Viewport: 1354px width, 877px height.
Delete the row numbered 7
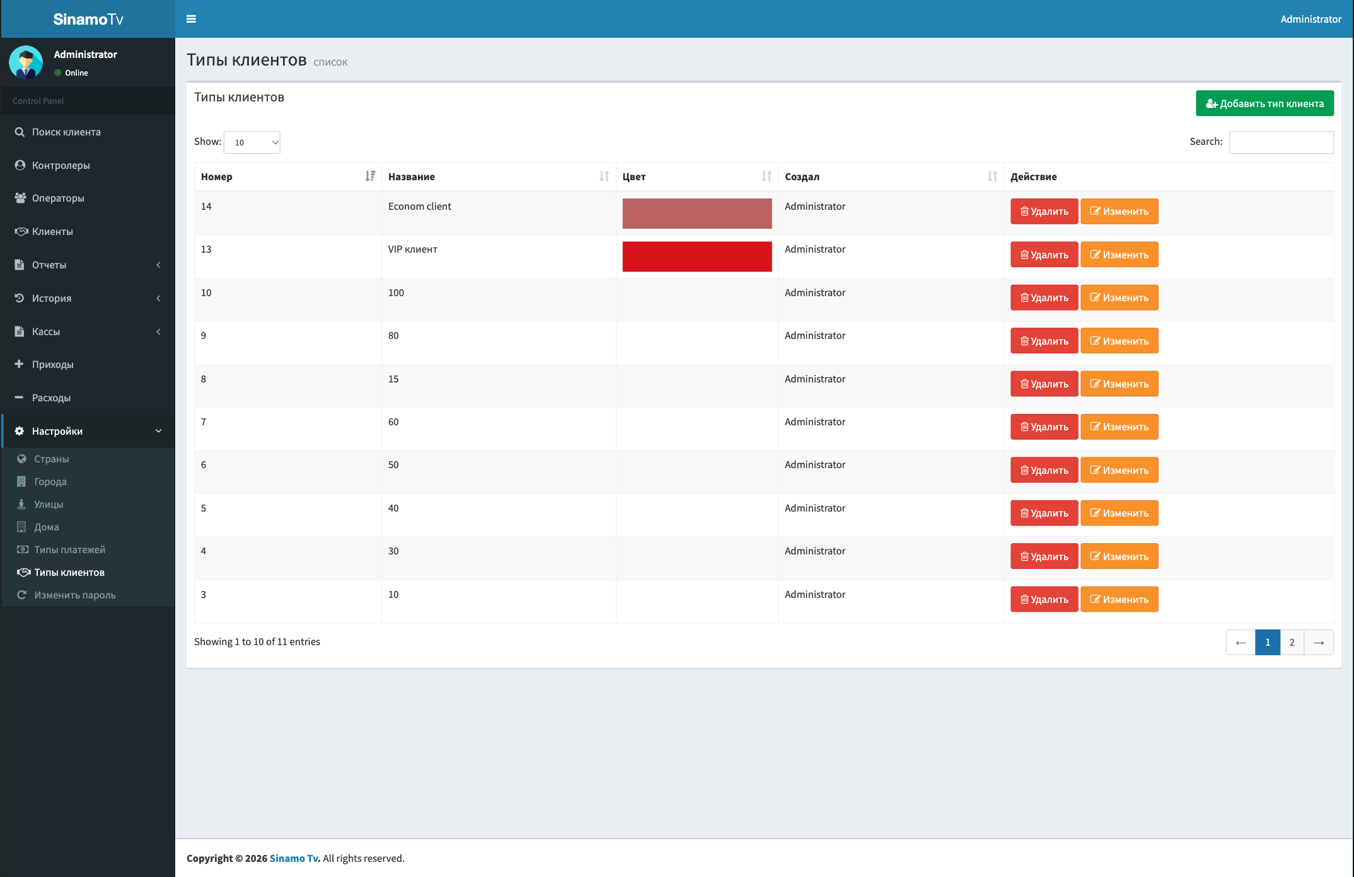(1044, 427)
